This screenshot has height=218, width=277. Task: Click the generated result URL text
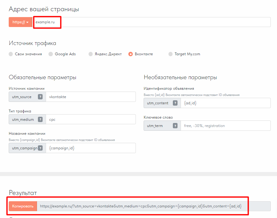(141, 206)
